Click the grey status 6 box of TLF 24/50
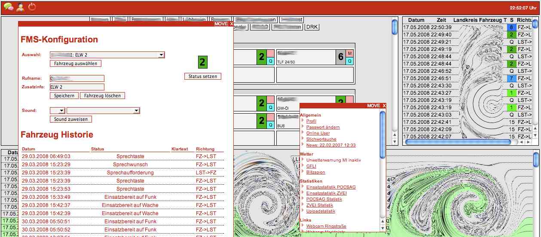 [x=341, y=57]
